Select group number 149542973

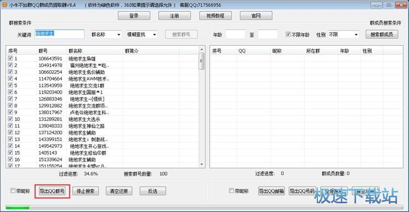click(50, 146)
